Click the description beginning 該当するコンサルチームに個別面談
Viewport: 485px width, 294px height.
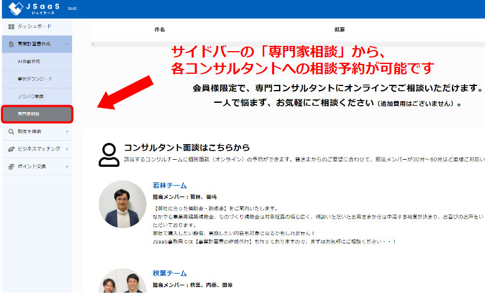coord(304,160)
